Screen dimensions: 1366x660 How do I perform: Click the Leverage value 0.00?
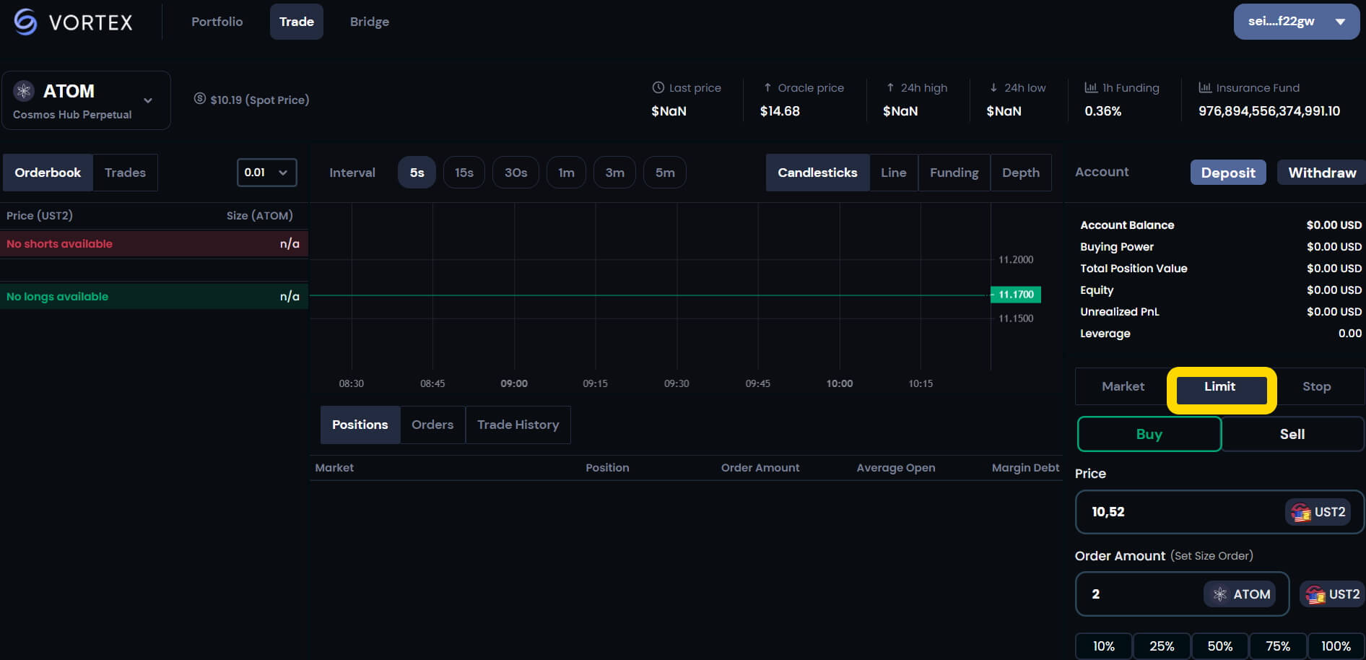pyautogui.click(x=1349, y=334)
